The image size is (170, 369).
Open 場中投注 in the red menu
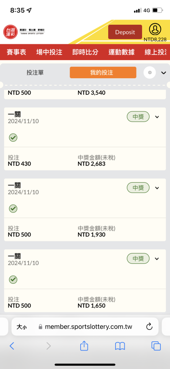pos(49,52)
